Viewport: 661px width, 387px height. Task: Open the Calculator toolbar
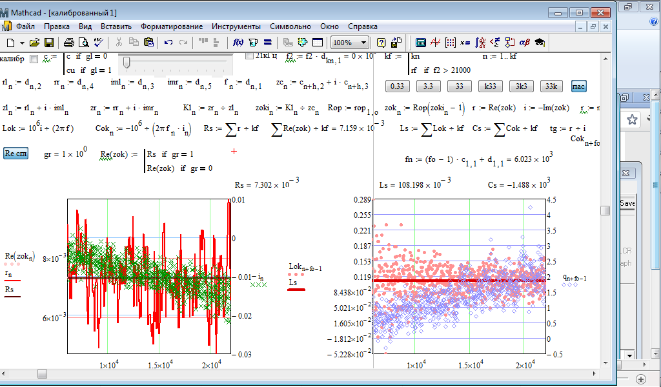pos(421,43)
